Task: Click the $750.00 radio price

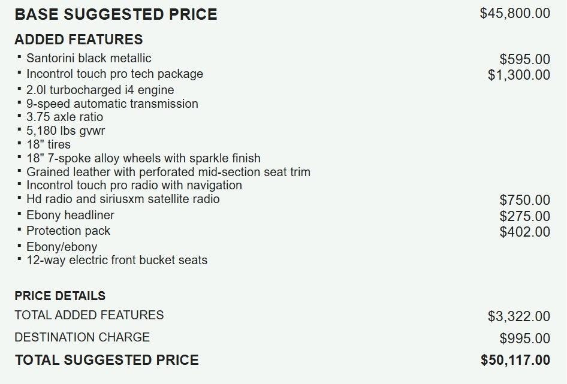Action: click(524, 200)
